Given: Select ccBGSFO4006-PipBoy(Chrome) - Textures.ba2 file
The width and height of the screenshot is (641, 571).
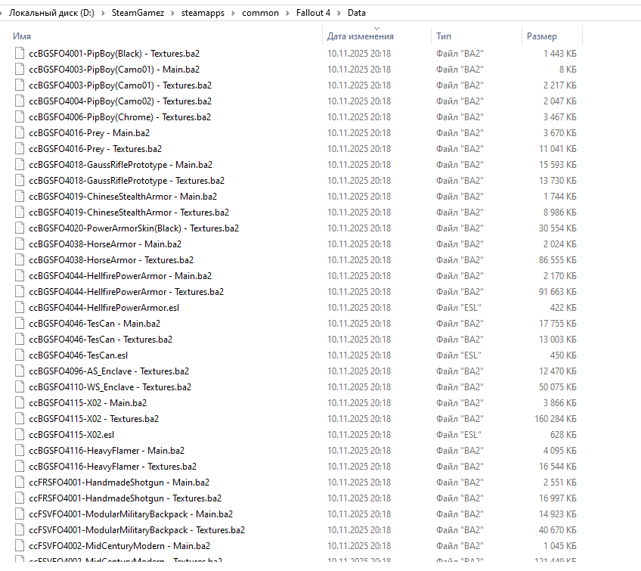Looking at the screenshot, I should 119,117.
